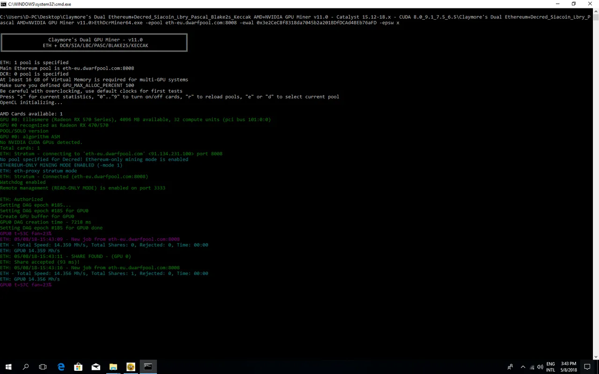
Task: Click line 'Create GPU buffer for GPU0'
Action: (x=37, y=216)
